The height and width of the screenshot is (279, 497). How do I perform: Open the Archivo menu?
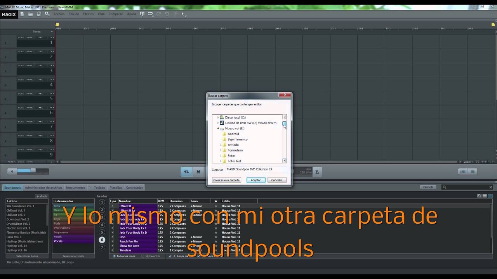[59, 14]
